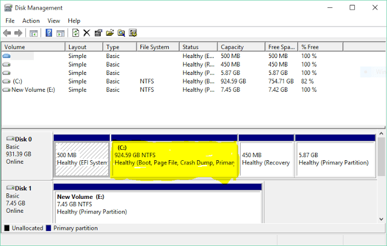
Task: Open the View menu
Action: tap(54, 21)
